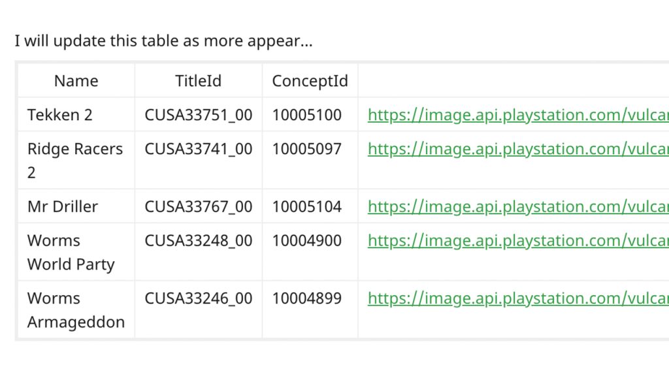
Task: Follow the Worms Armageddon image URL
Action: 517,299
